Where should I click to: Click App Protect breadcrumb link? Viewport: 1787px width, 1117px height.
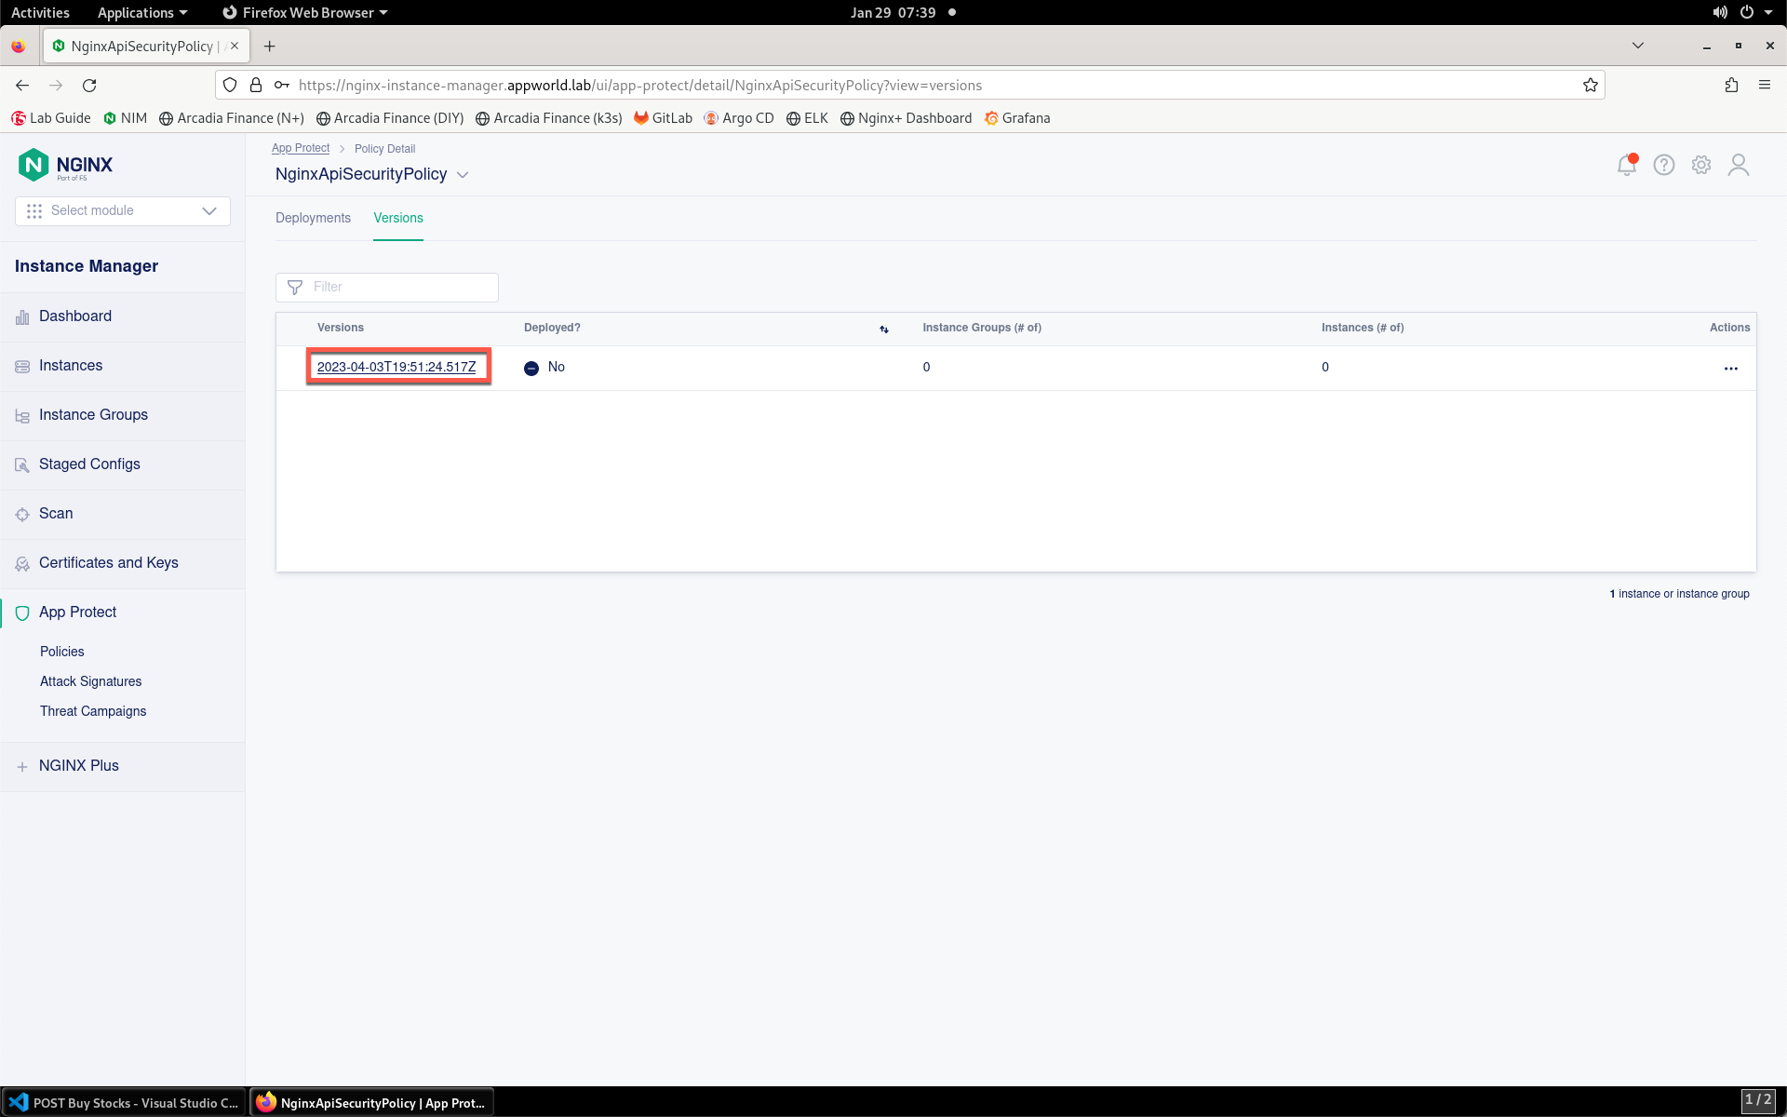pyautogui.click(x=301, y=148)
